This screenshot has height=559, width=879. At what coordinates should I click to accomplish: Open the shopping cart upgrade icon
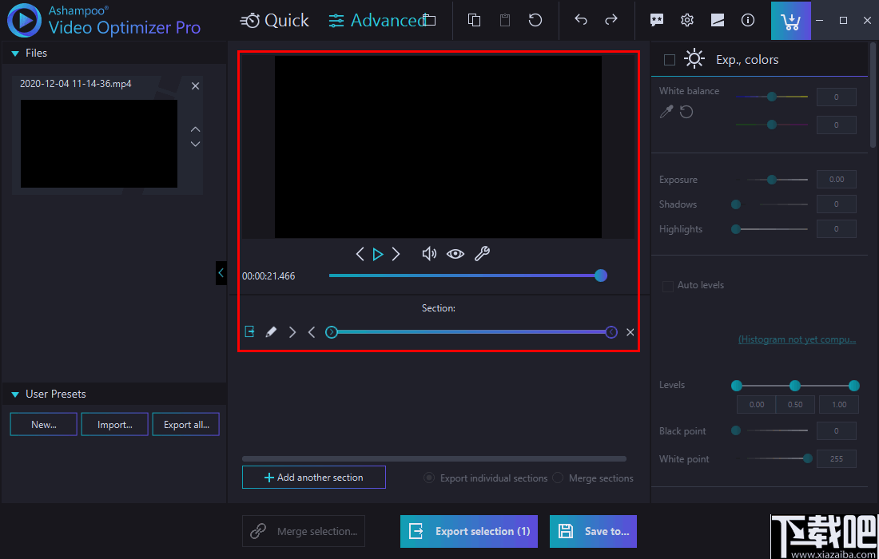791,20
